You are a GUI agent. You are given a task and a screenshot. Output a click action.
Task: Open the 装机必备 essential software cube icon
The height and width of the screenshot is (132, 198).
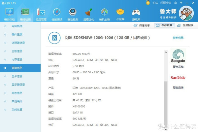[x=104, y=14]
